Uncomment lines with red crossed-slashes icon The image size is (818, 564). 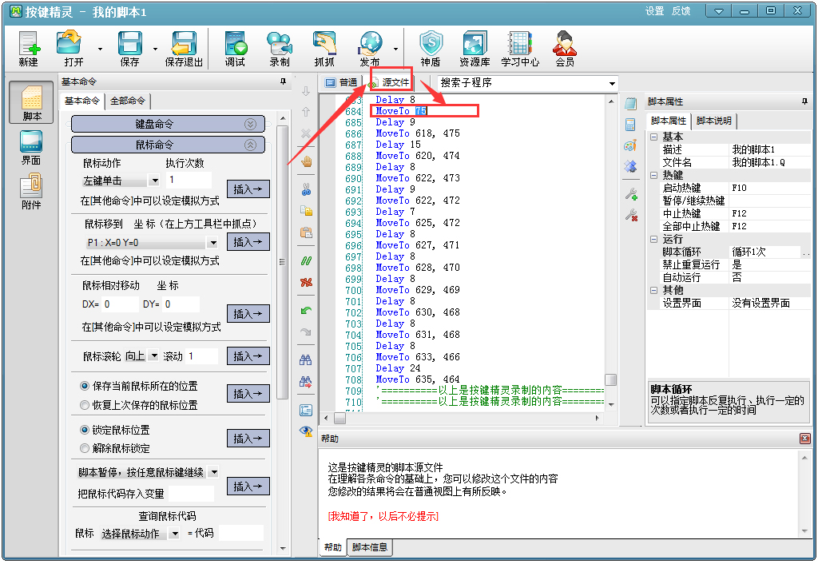(306, 282)
